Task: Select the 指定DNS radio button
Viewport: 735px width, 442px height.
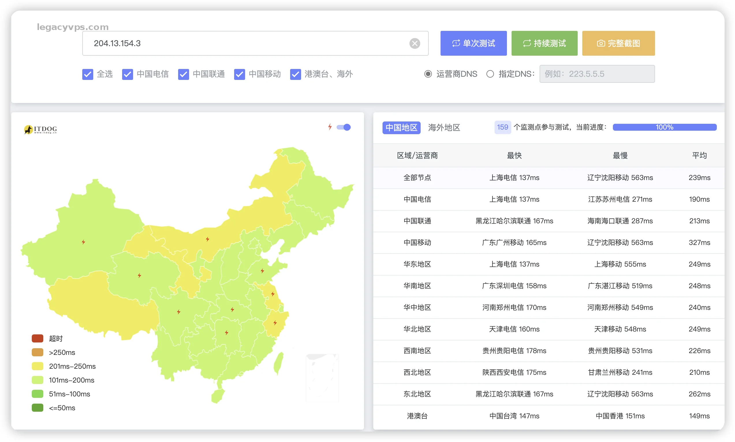Action: pos(490,74)
